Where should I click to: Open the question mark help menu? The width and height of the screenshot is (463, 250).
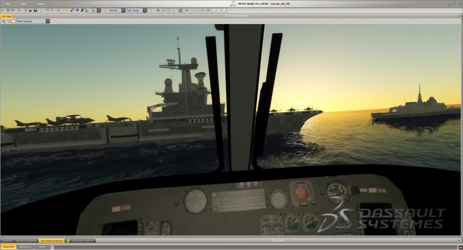point(56,4)
